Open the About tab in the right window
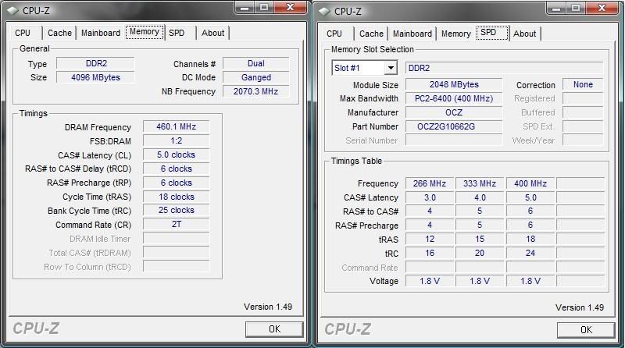625x348 pixels. 524,34
